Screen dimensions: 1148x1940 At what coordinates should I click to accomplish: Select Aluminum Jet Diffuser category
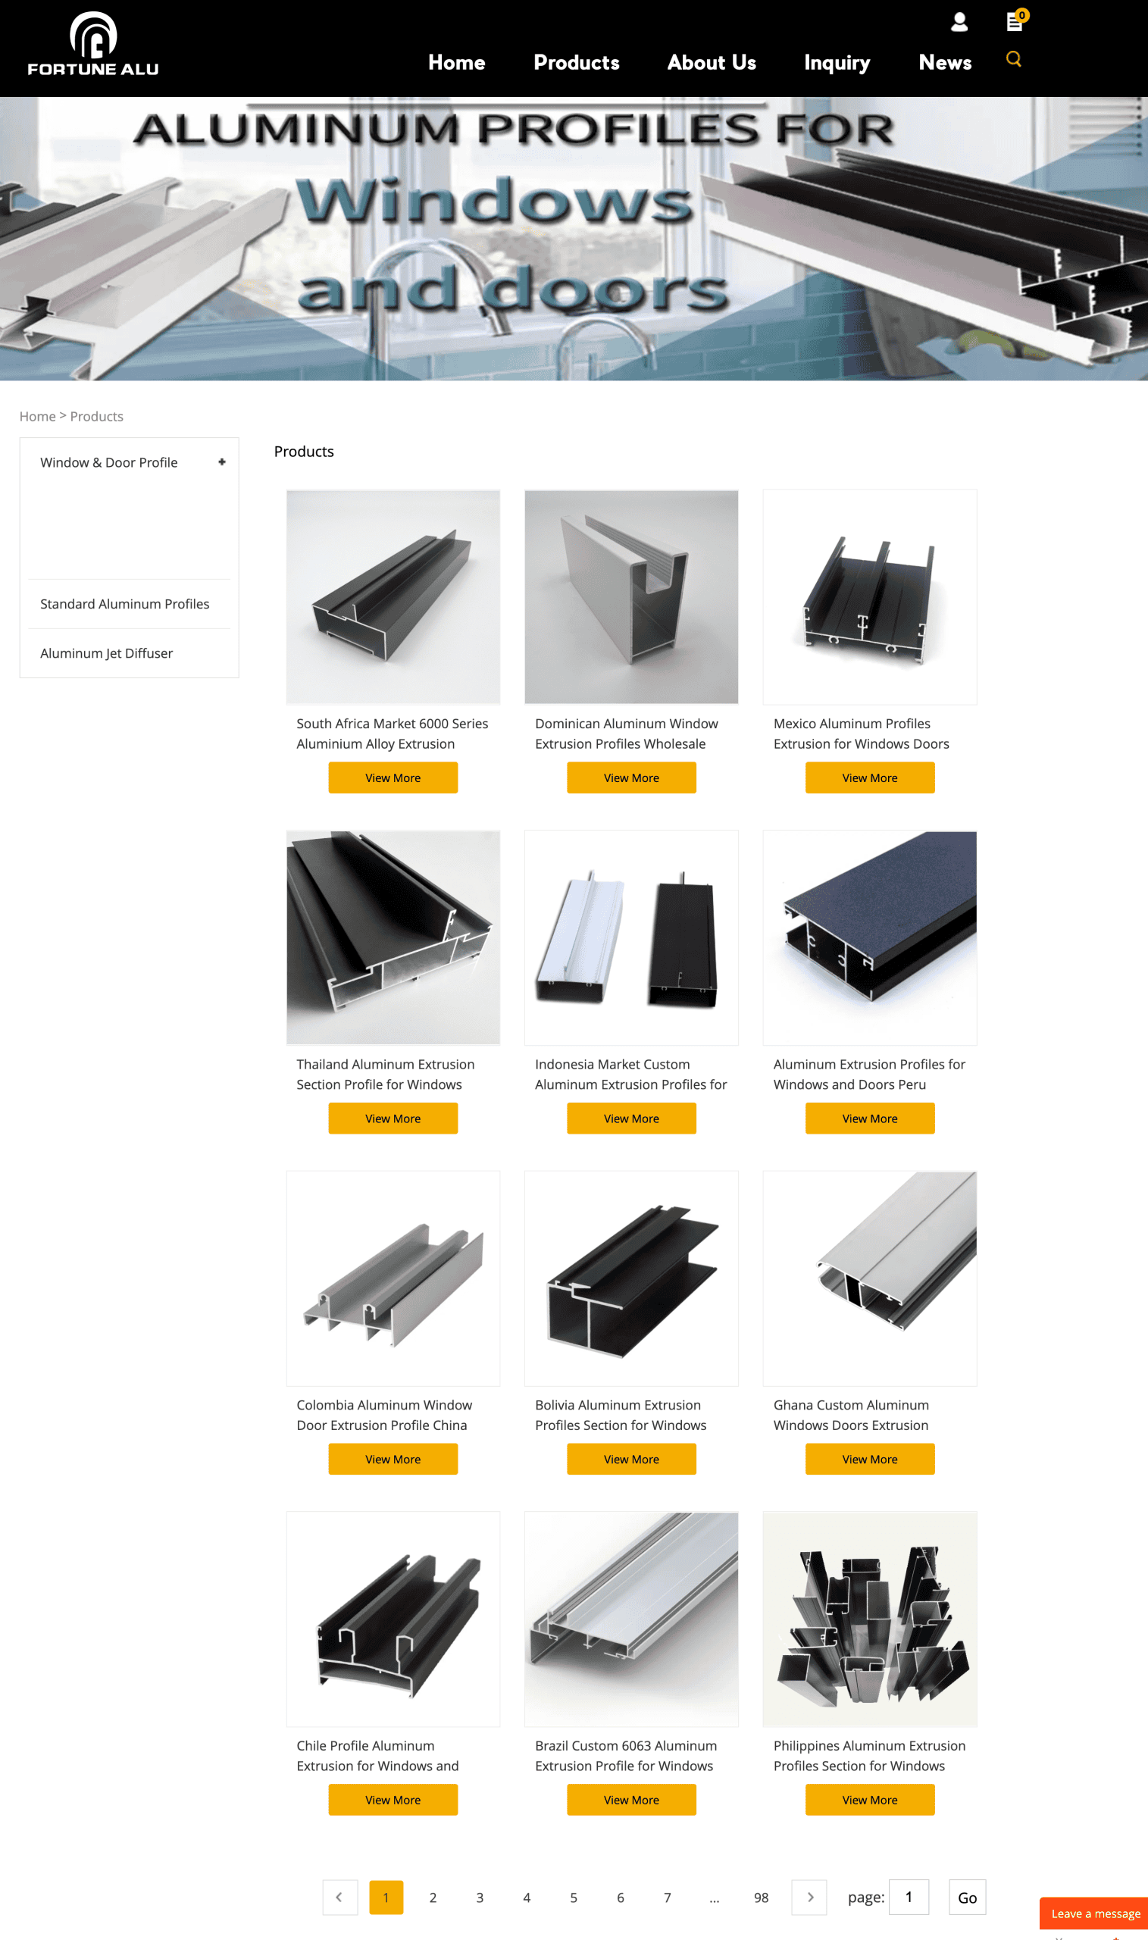tap(107, 652)
